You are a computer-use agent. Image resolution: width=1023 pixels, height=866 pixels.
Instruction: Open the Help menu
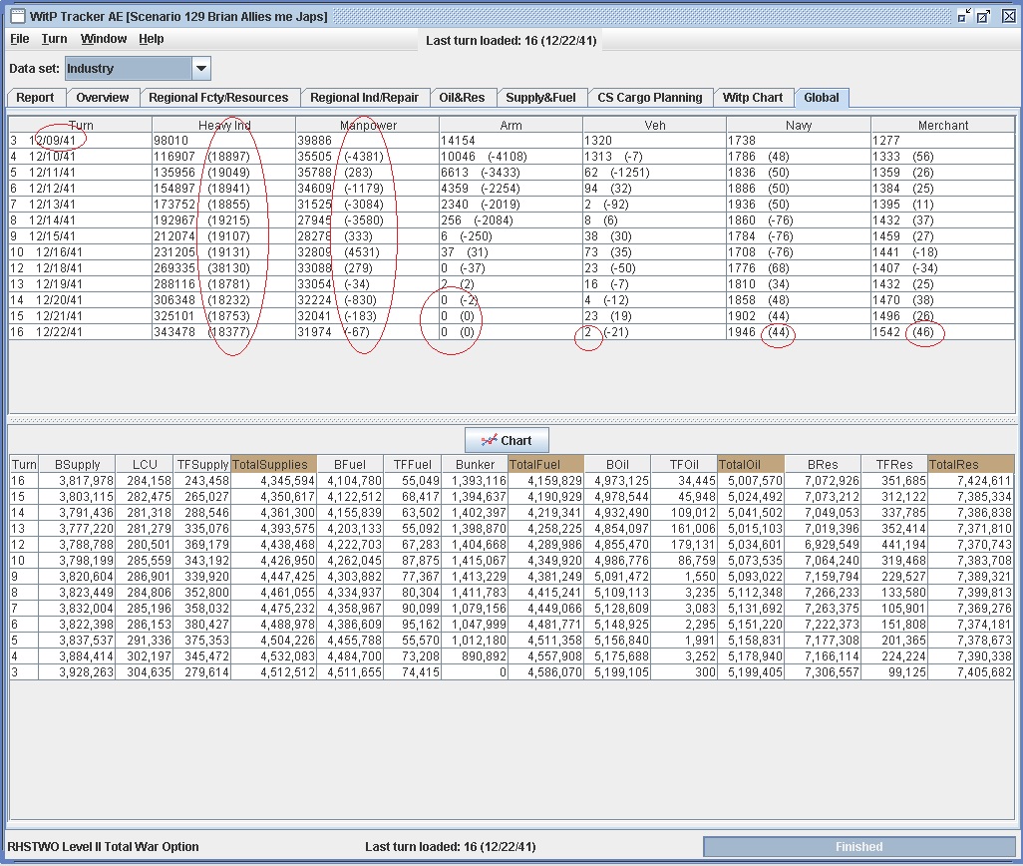pyautogui.click(x=152, y=39)
